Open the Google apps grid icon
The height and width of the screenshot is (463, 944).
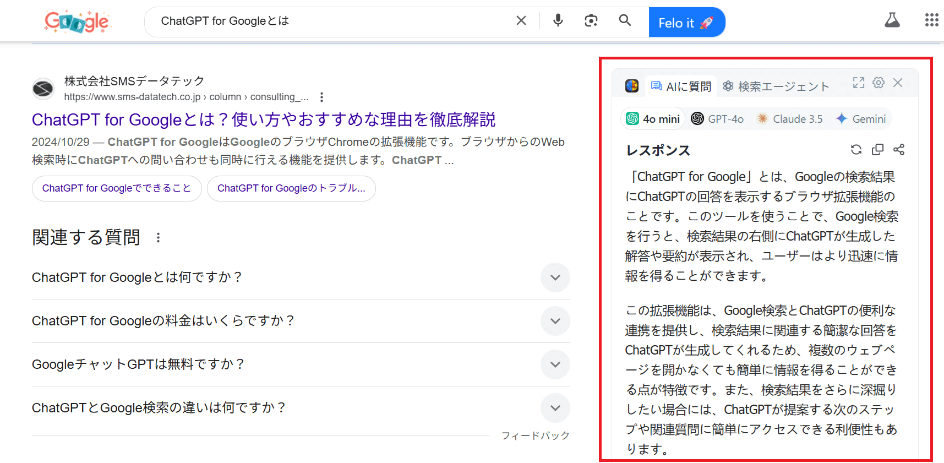point(932,21)
